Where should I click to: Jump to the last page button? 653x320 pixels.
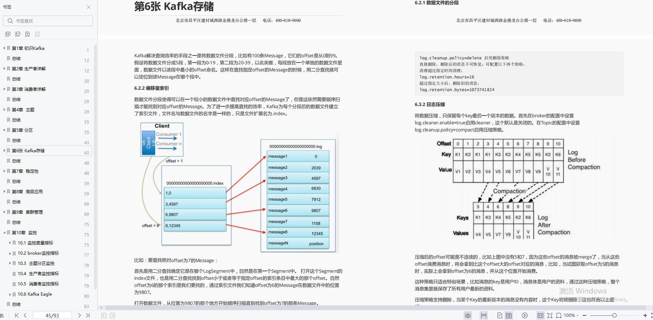pyautogui.click(x=87, y=315)
